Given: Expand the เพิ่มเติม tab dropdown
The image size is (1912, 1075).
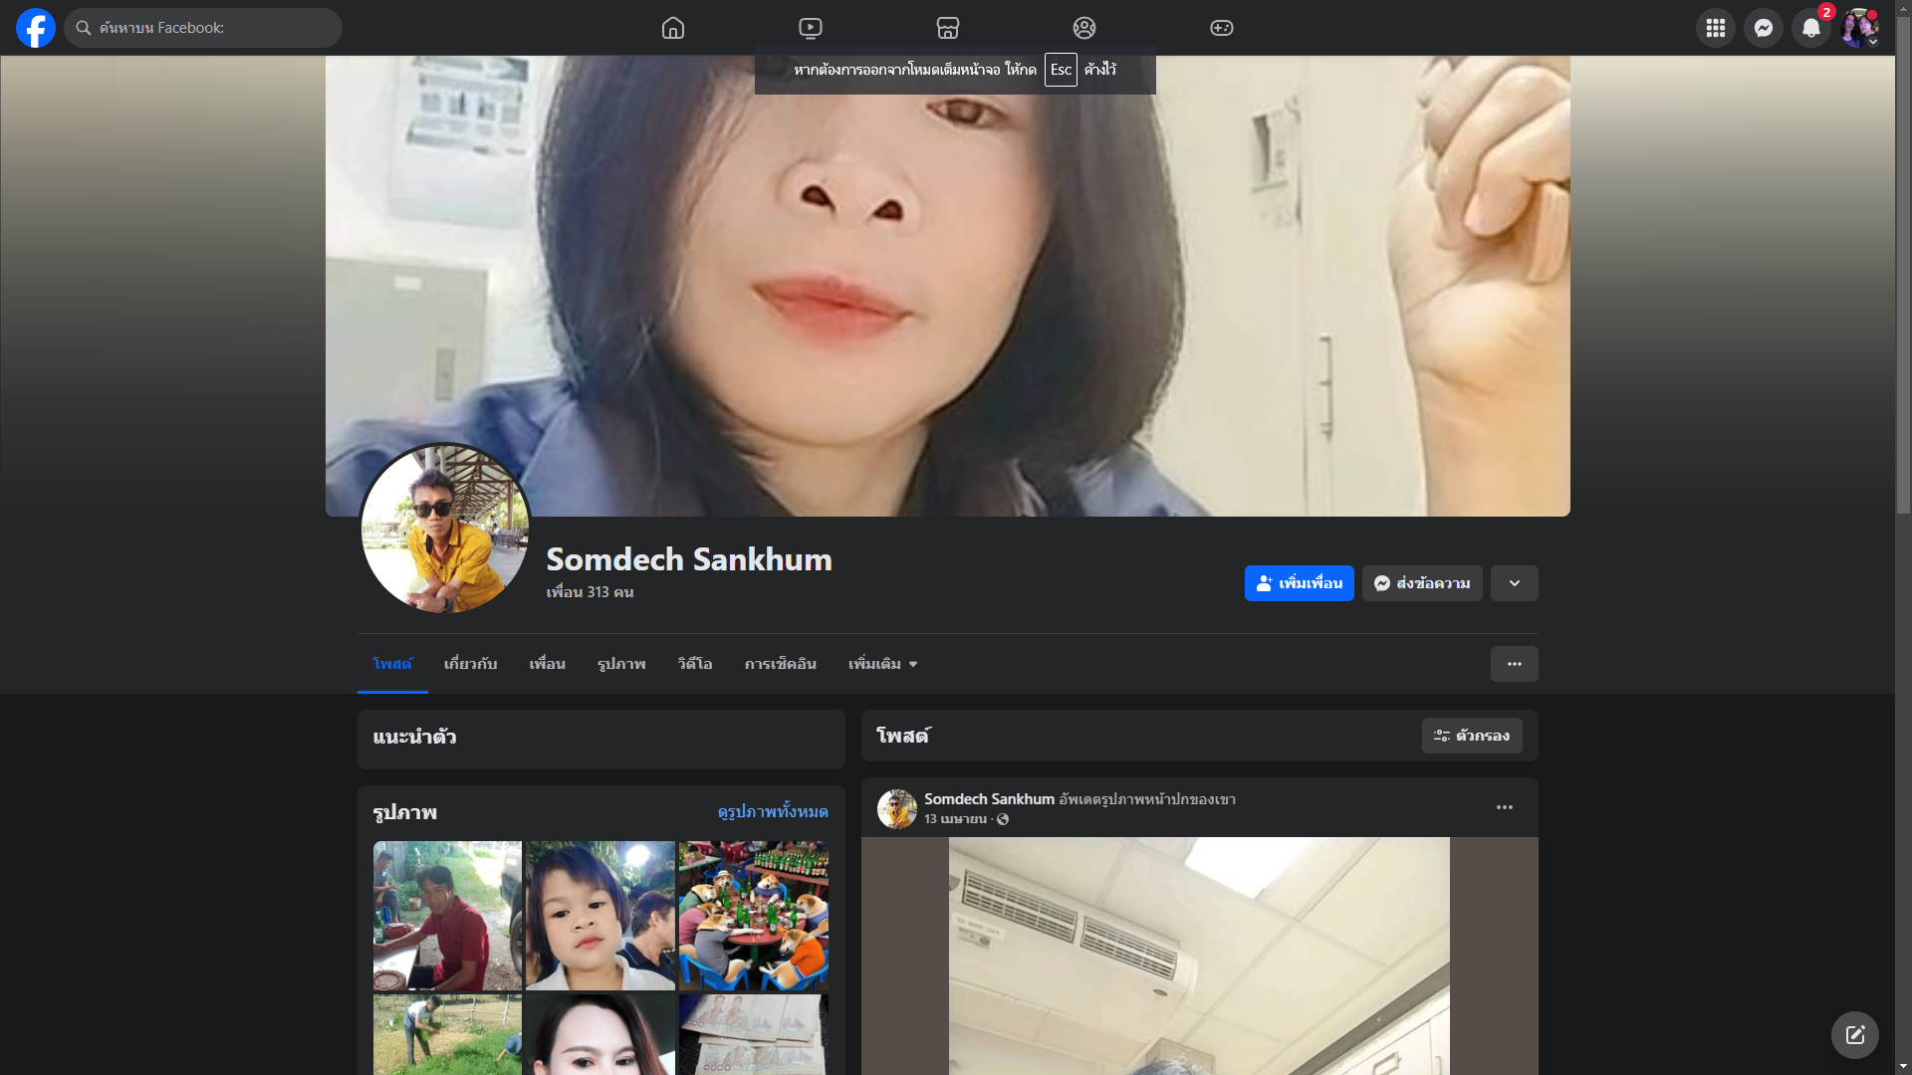Looking at the screenshot, I should pos(882,664).
